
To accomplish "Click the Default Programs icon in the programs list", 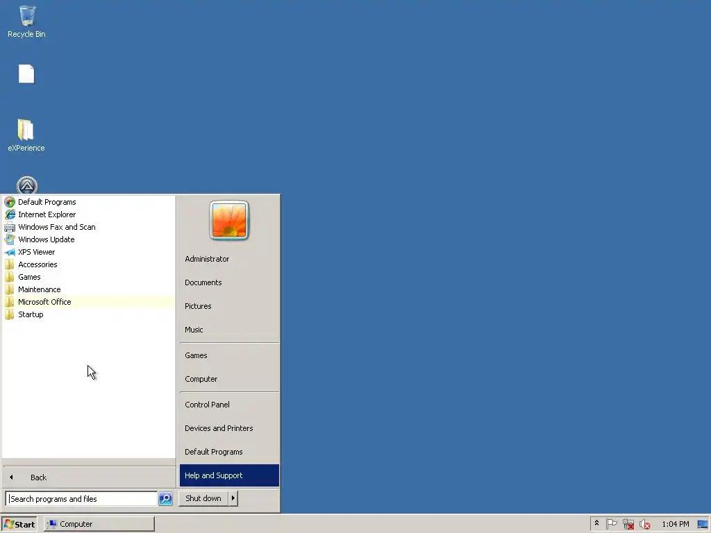I will click(x=10, y=202).
